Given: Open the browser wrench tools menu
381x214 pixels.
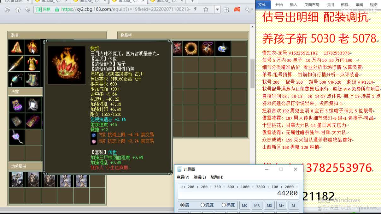Looking at the screenshot, I should [x=248, y=9].
